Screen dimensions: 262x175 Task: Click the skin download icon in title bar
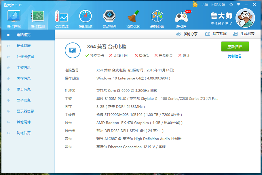point(231,4)
